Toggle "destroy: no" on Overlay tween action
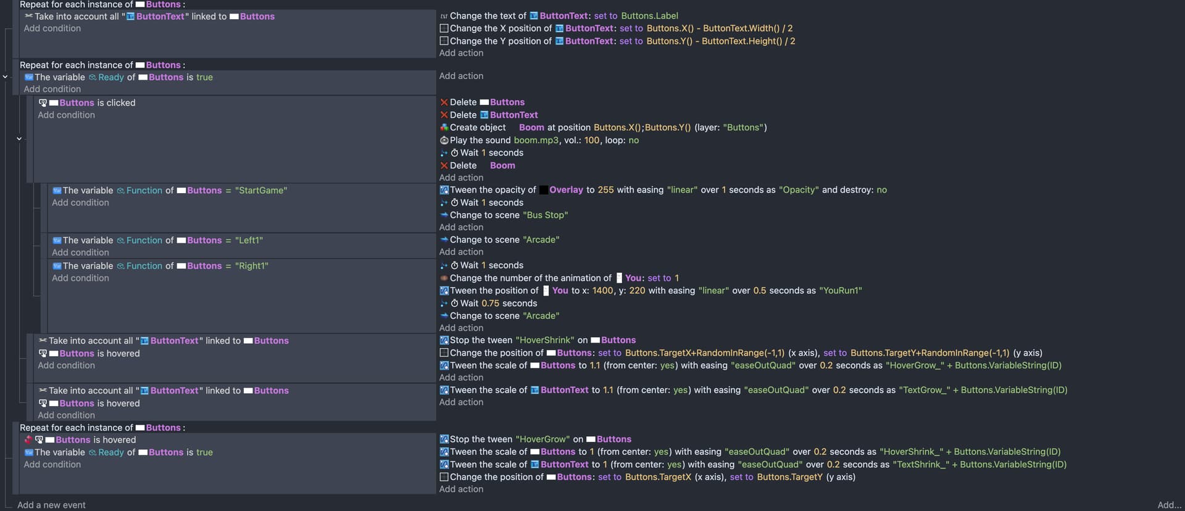Viewport: 1185px width, 511px height. pos(881,190)
